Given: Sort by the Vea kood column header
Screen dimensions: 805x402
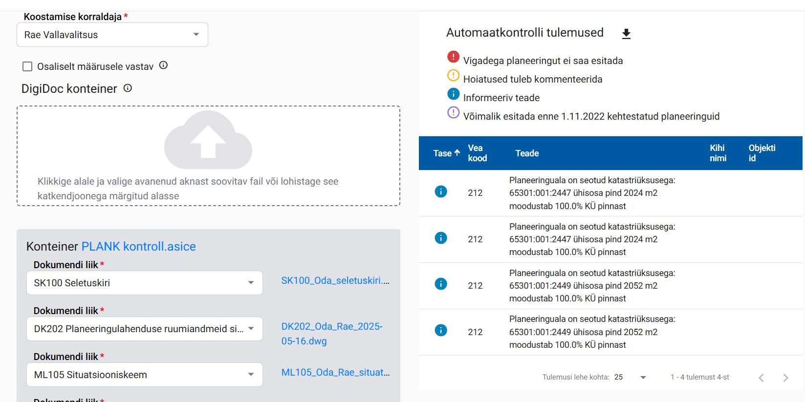Looking at the screenshot, I should pos(478,153).
